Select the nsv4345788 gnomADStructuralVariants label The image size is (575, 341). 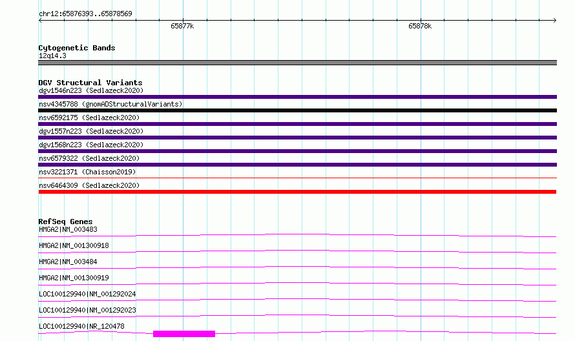[x=110, y=104]
